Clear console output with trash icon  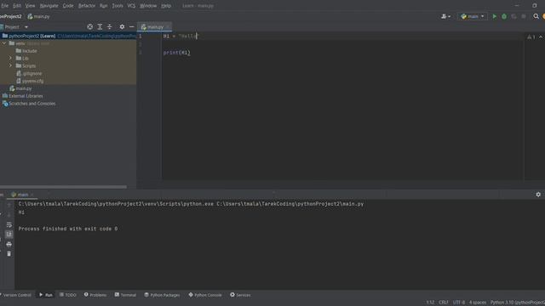click(x=9, y=254)
